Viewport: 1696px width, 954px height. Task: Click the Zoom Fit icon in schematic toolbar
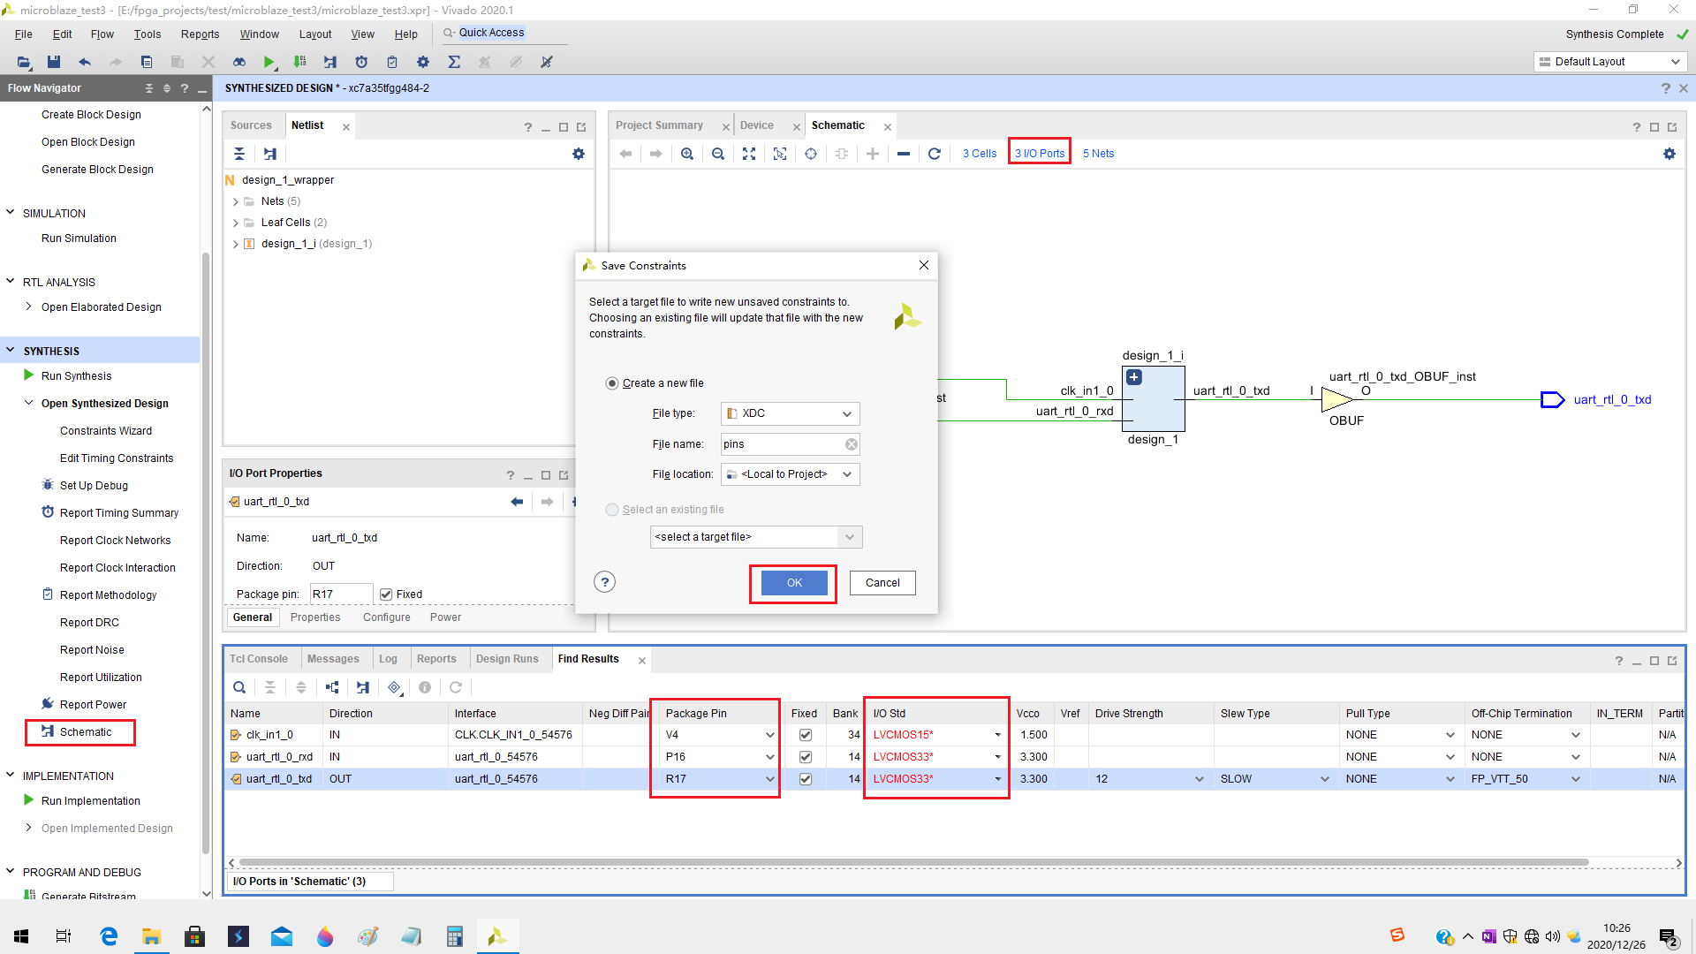(x=749, y=154)
